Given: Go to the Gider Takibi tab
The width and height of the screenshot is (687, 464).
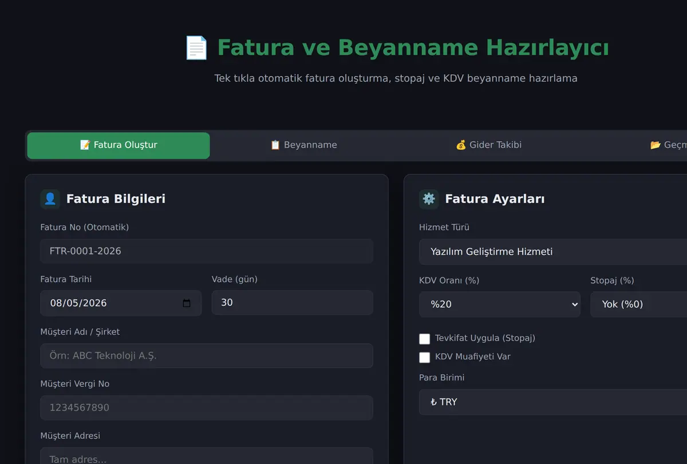Looking at the screenshot, I should [488, 145].
